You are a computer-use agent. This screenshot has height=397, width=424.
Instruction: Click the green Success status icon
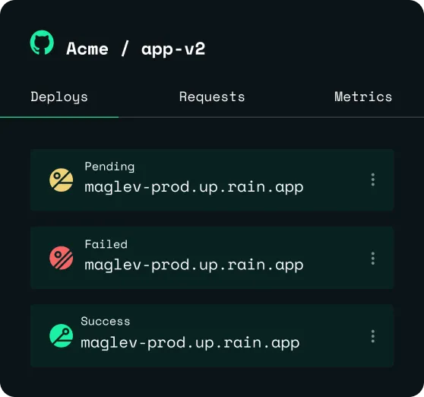[x=61, y=335]
